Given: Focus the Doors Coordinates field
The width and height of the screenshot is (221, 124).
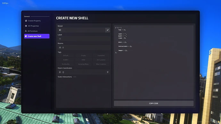Looking at the screenshot, I should [x=84, y=72].
